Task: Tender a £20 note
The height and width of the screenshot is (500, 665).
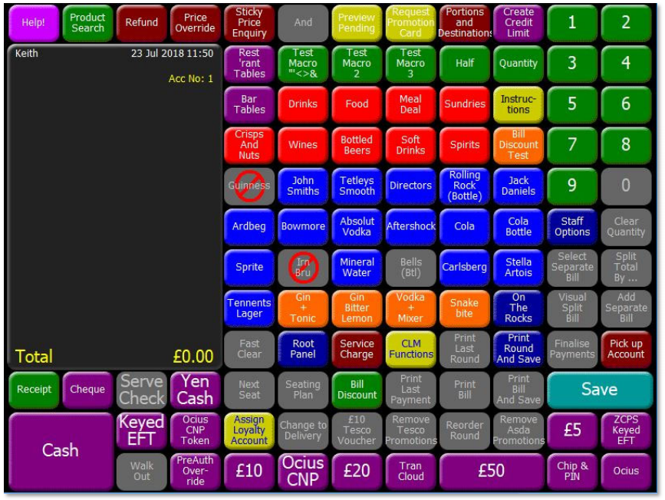Action: [357, 471]
